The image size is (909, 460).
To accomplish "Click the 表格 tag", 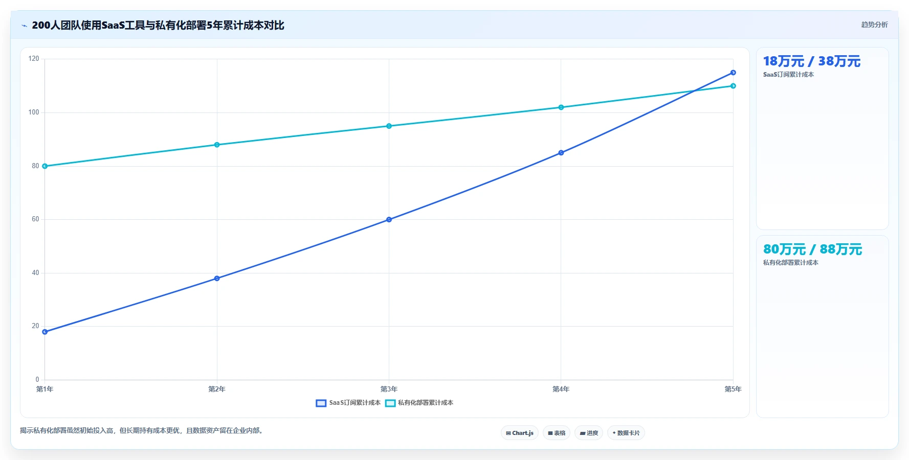I will click(557, 433).
